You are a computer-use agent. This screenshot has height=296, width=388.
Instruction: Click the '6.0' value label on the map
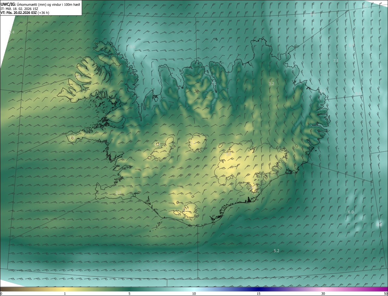coord(351,212)
